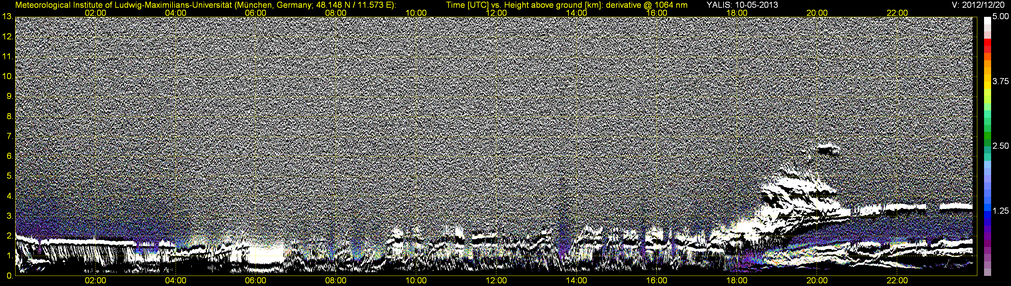Image resolution: width=1011 pixels, height=286 pixels.
Task: Select the 'YALIS: 10-05-2013' date label
Action: [x=742, y=5]
